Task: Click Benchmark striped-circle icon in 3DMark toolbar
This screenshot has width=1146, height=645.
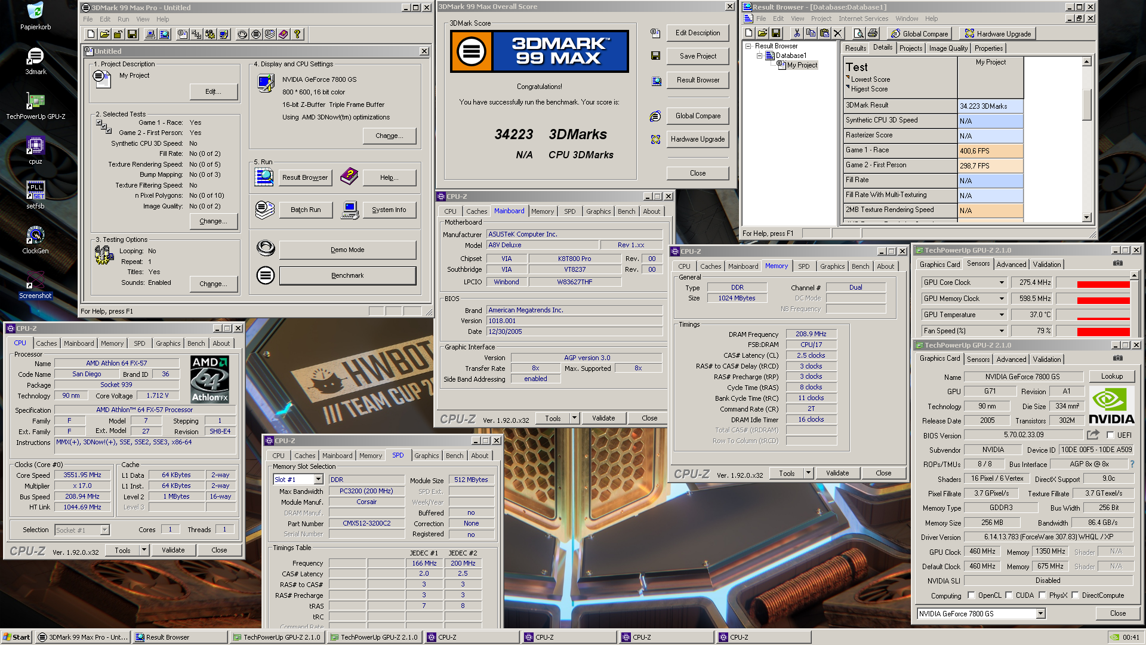Action: click(256, 34)
